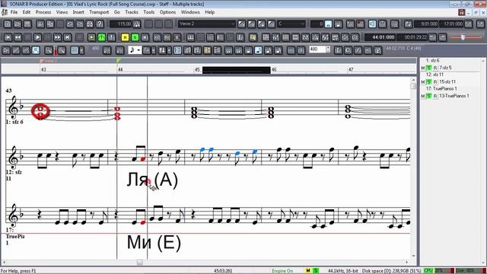
Task: Jump to the end of project
Action: coord(68,37)
